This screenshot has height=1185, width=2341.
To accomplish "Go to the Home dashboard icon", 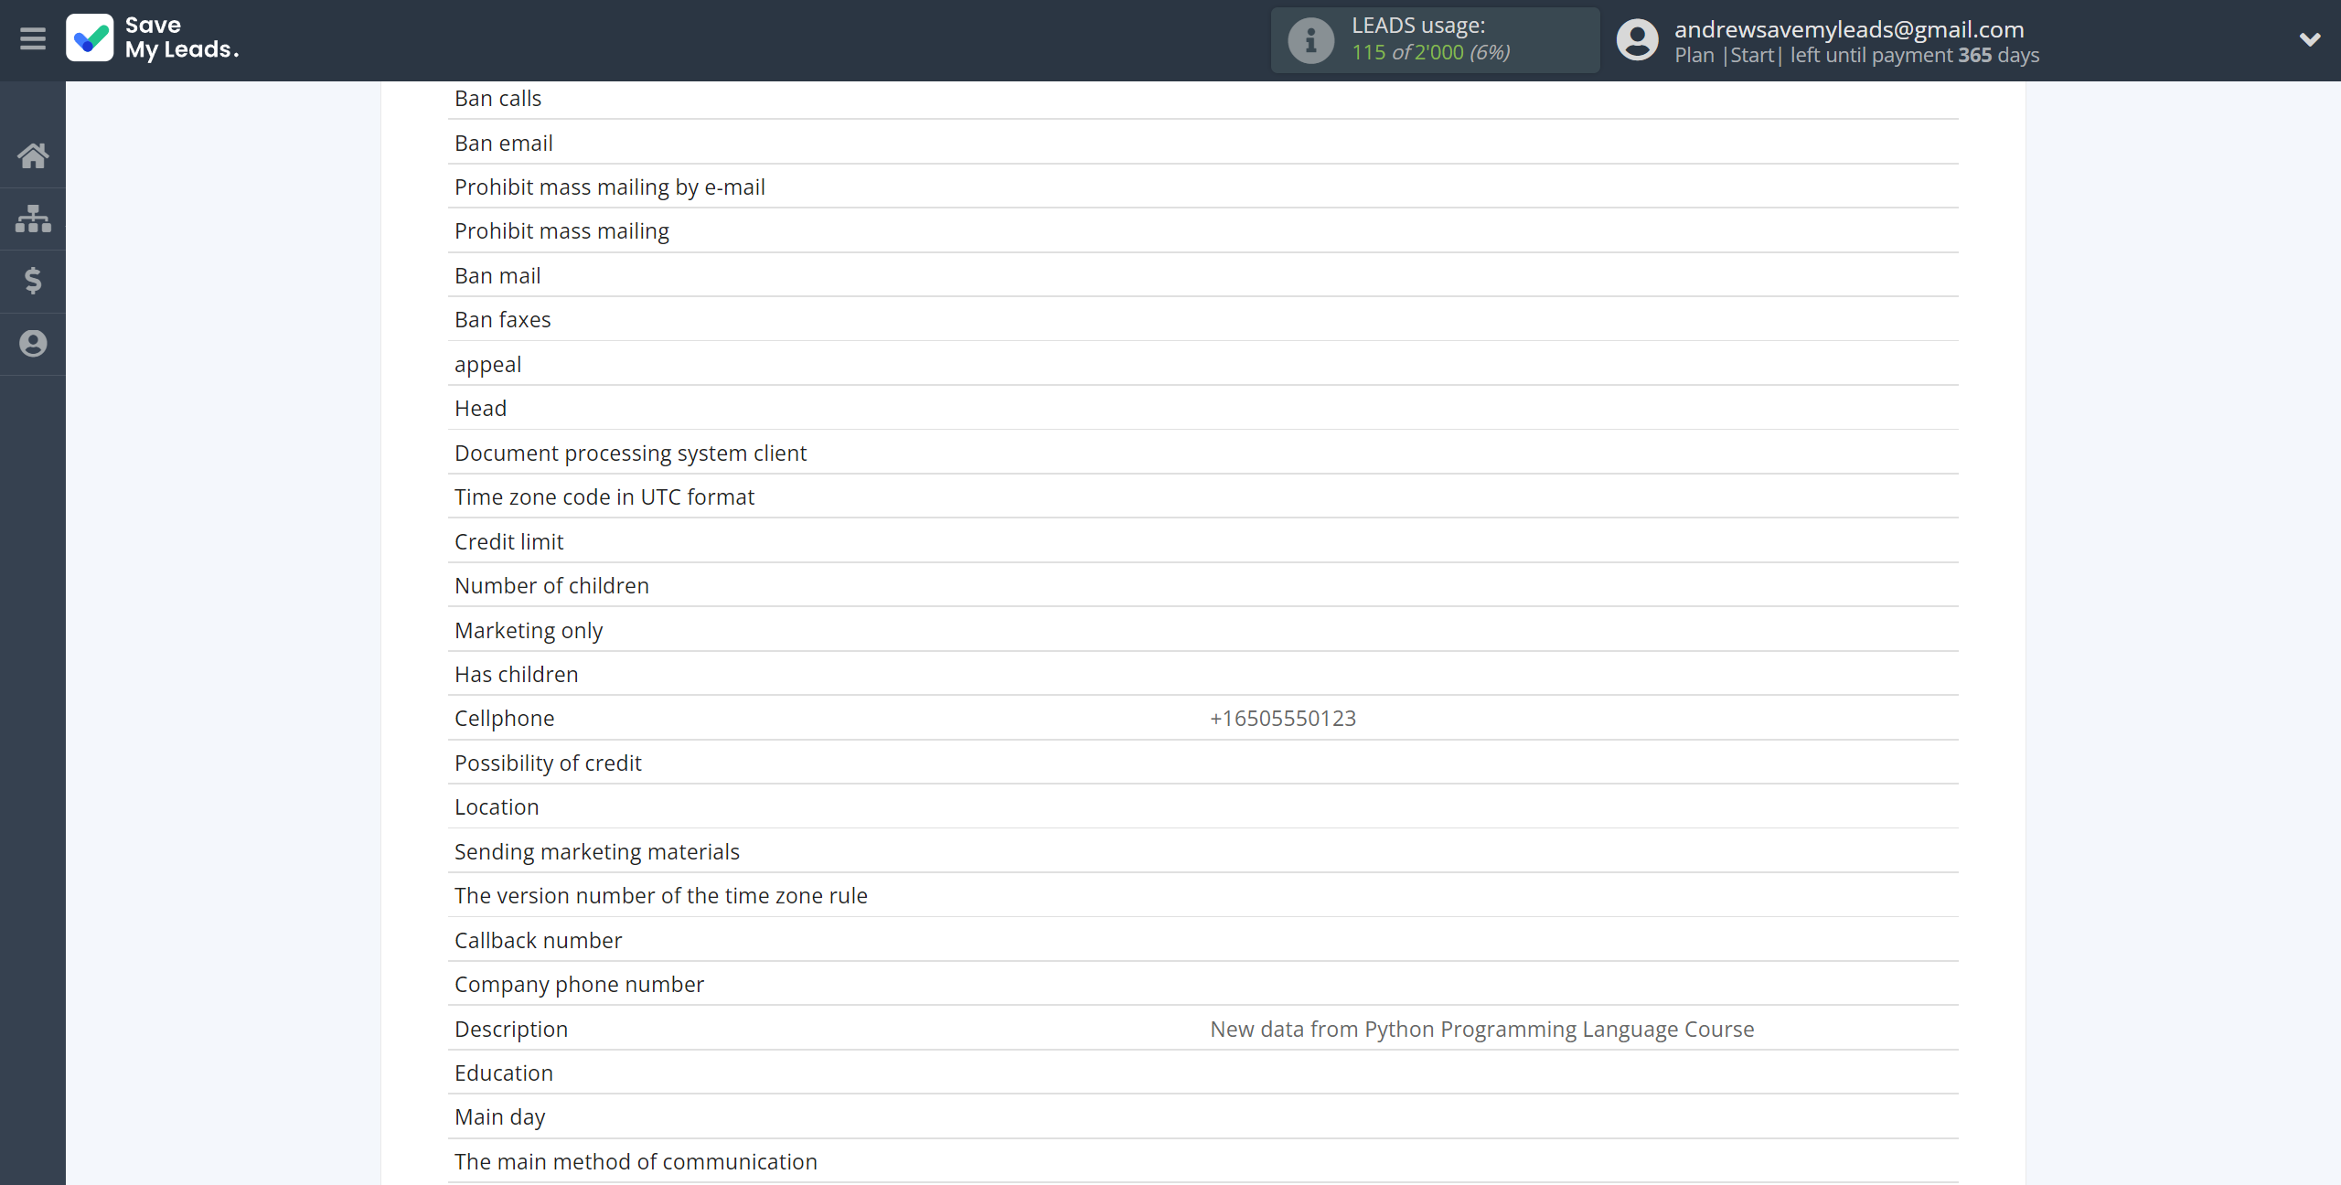I will coord(33,155).
